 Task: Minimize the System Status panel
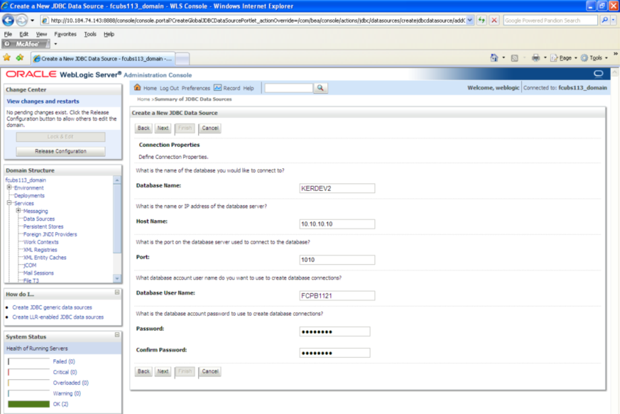[117, 334]
